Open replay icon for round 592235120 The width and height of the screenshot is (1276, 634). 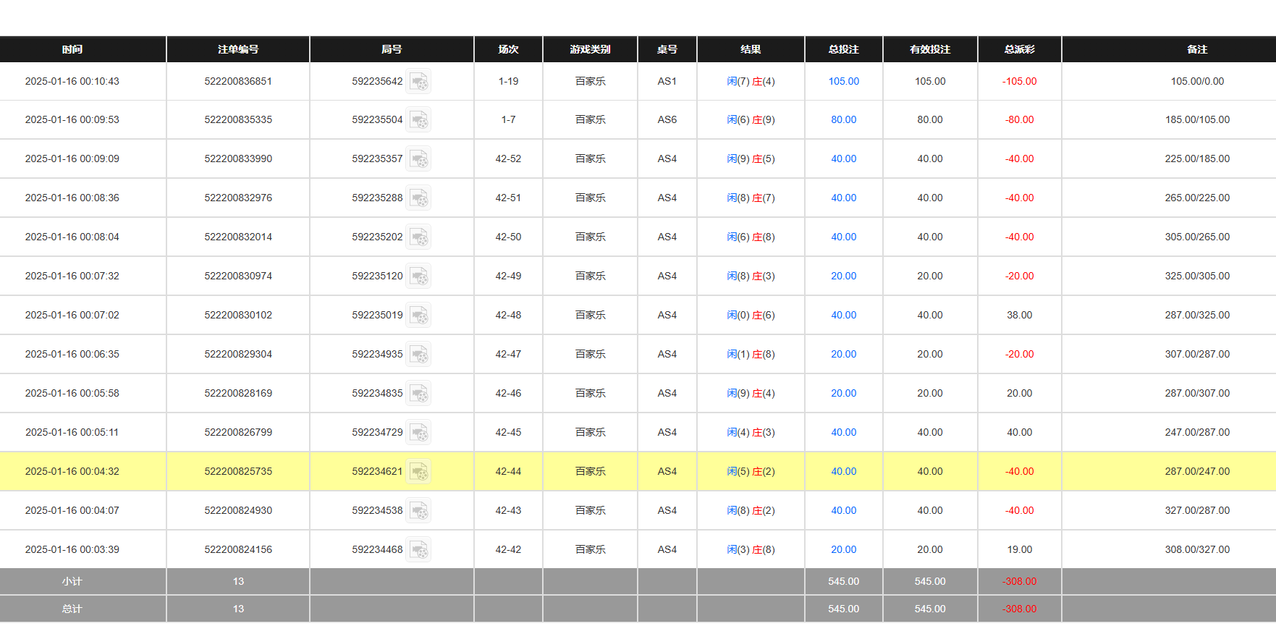418,276
